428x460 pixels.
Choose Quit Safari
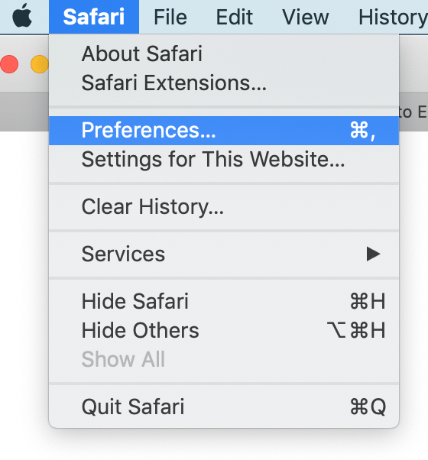pos(224,407)
